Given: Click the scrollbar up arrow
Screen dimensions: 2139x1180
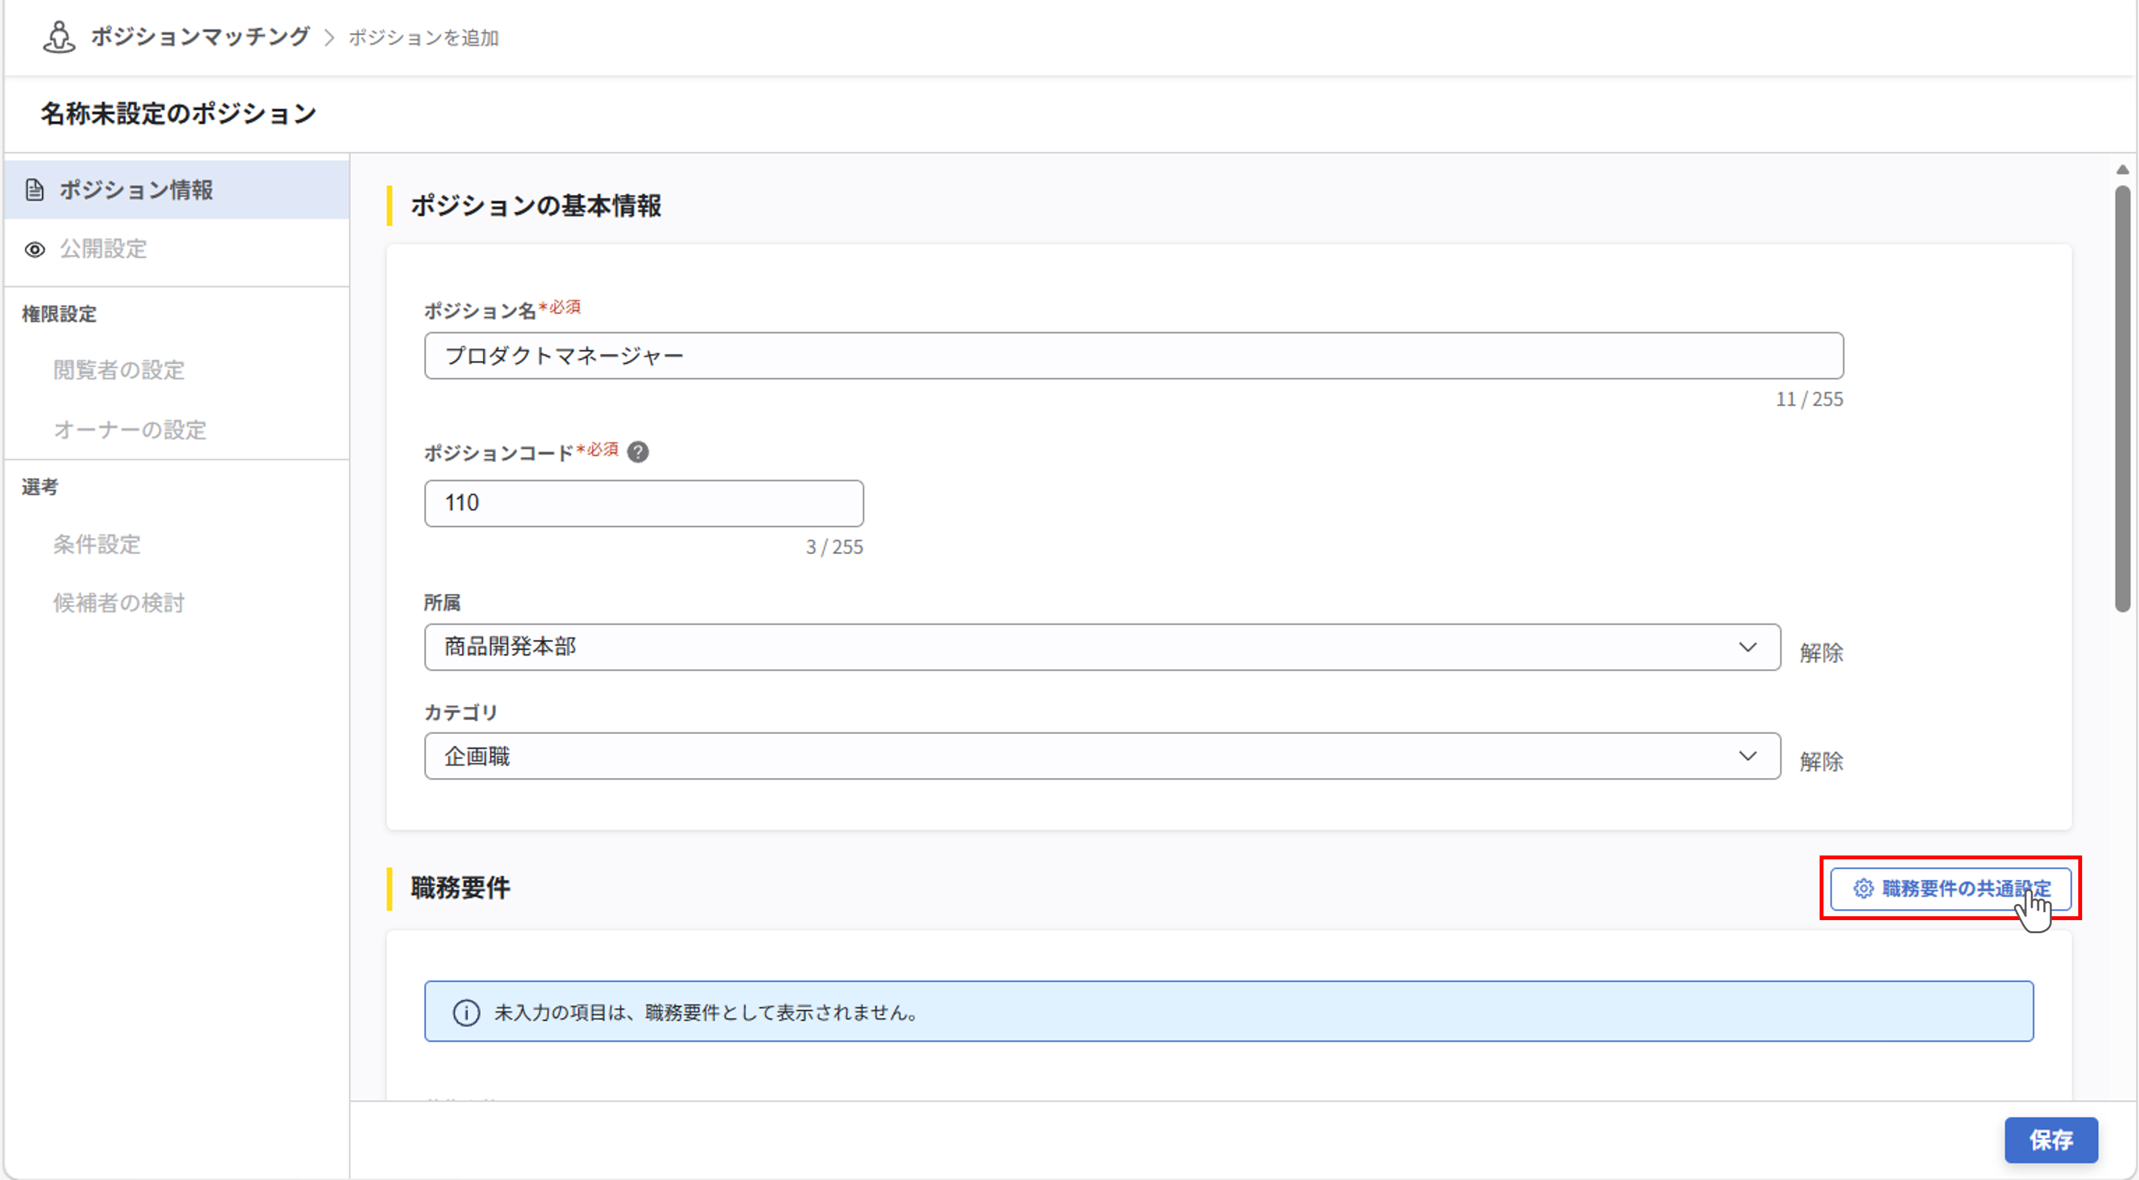Looking at the screenshot, I should pos(2122,169).
